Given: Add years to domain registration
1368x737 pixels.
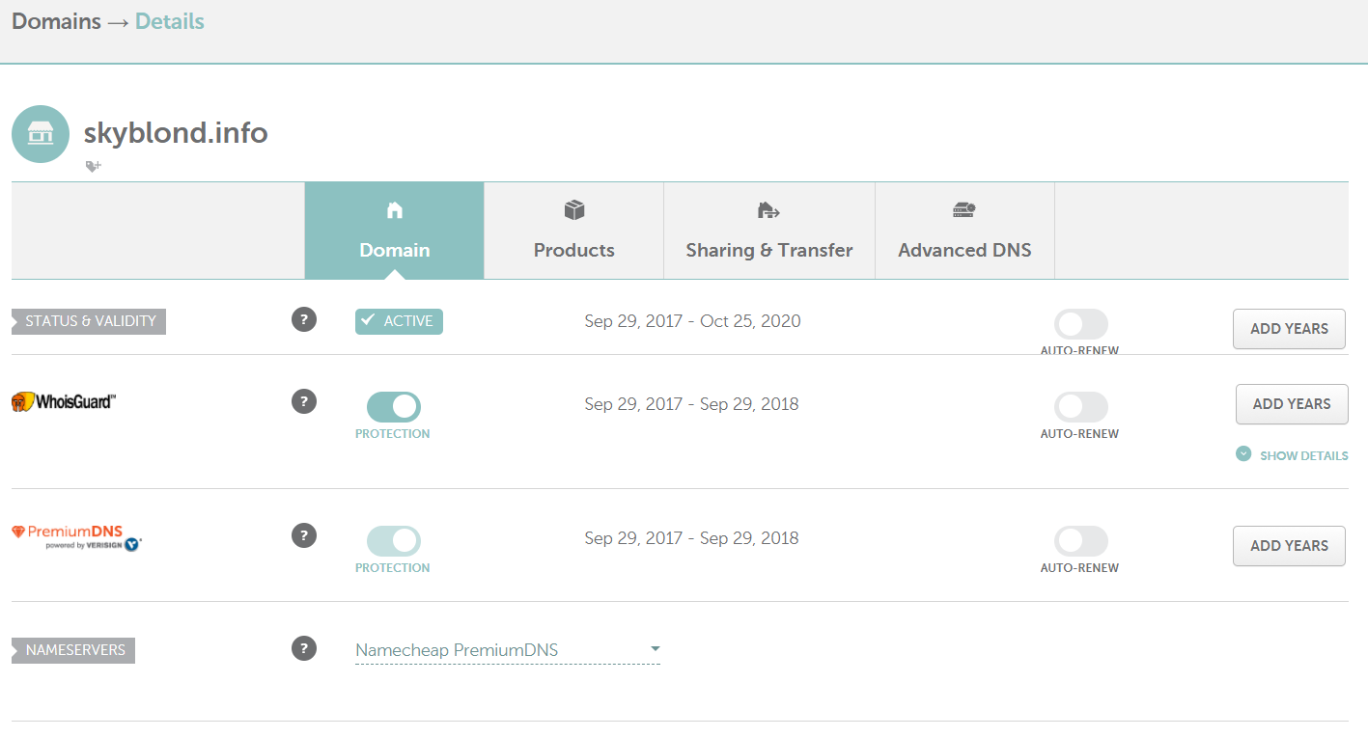Looking at the screenshot, I should point(1289,329).
